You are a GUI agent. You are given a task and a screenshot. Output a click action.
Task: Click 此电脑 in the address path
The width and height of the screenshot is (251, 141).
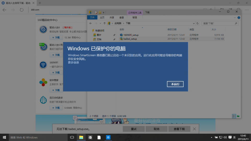point(118,23)
